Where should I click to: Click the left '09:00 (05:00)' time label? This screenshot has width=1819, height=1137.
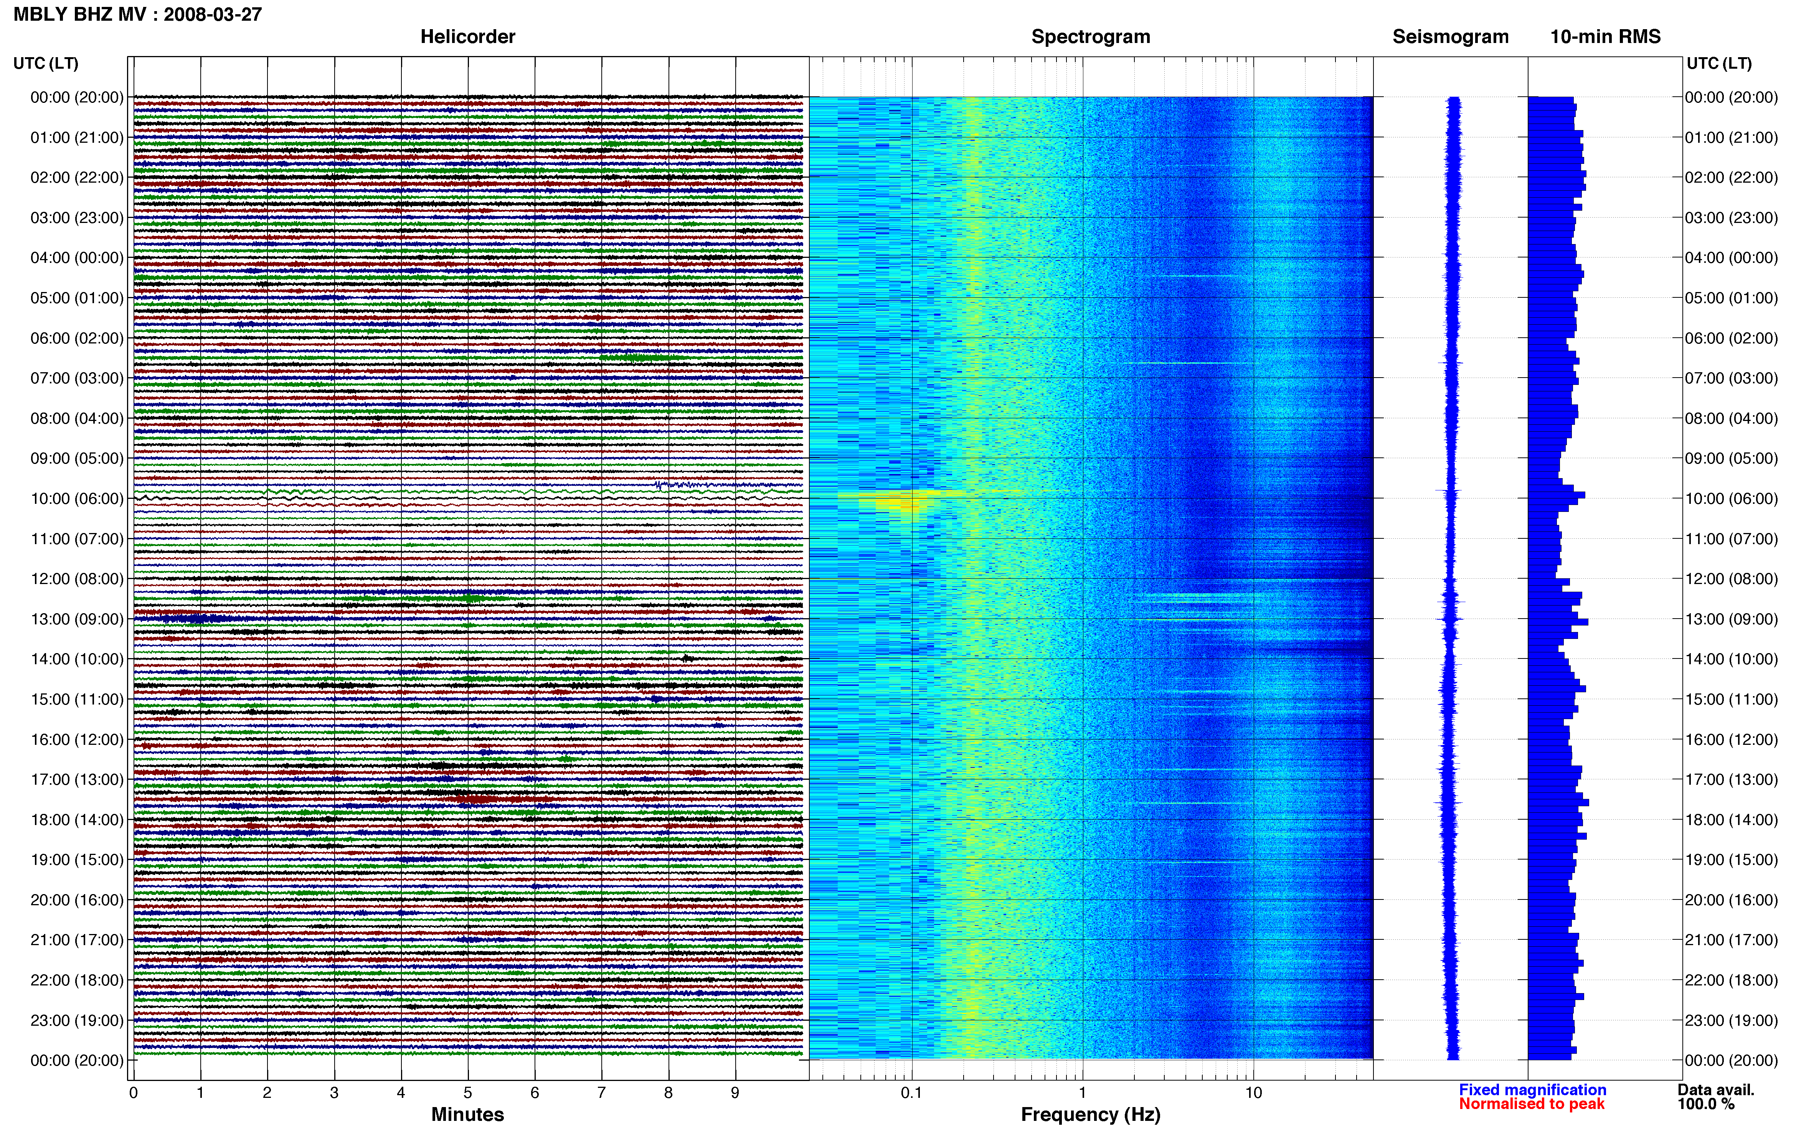click(x=77, y=459)
